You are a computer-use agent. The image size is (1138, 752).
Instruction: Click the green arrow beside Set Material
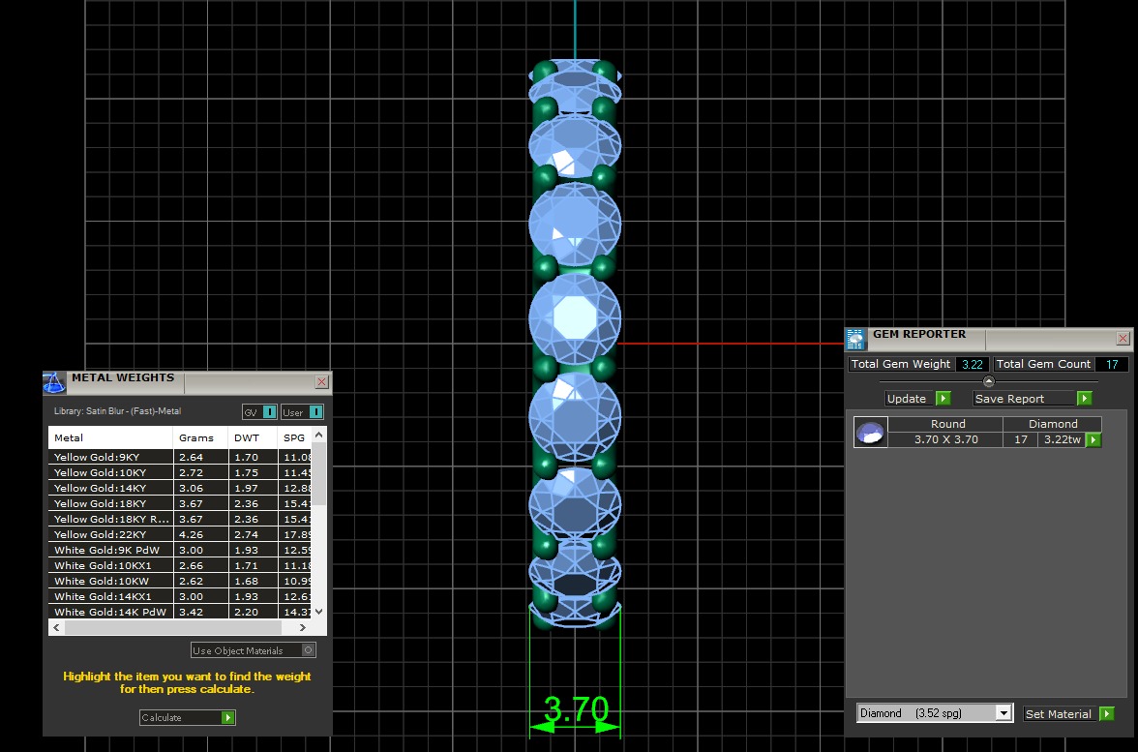click(1107, 713)
